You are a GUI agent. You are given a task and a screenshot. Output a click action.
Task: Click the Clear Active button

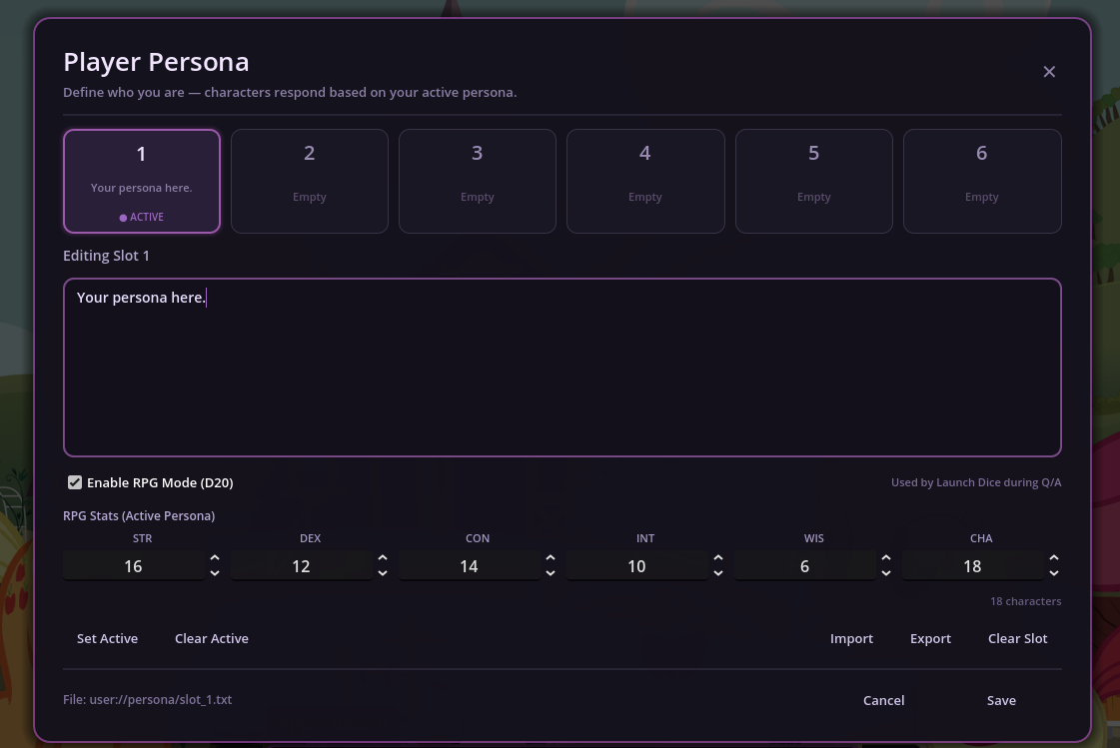pyautogui.click(x=212, y=639)
